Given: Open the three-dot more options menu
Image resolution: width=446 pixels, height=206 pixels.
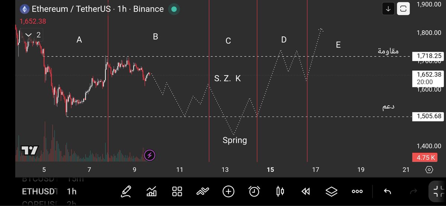Looking at the screenshot, I should (x=357, y=191).
